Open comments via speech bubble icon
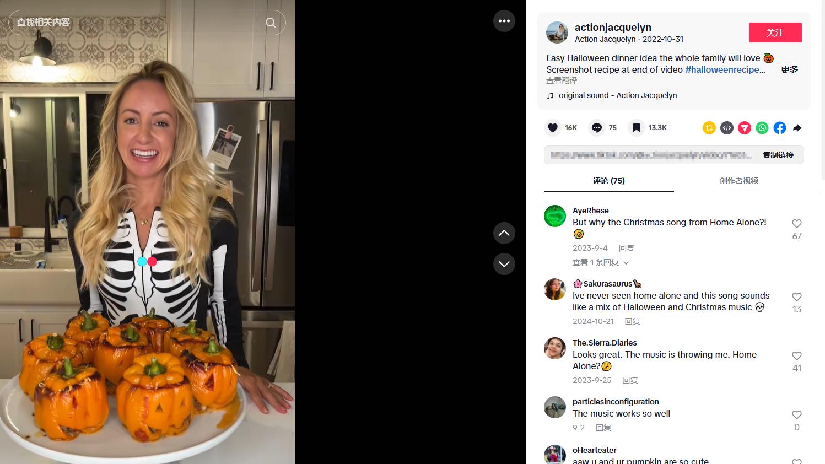 [x=597, y=128]
